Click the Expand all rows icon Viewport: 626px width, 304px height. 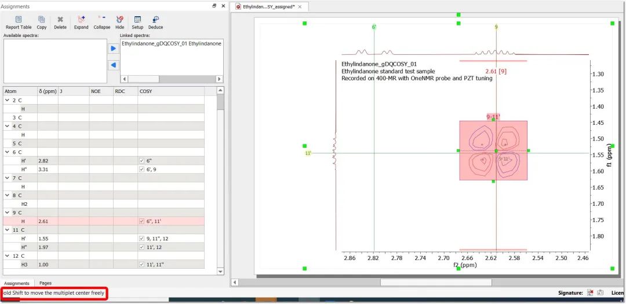(81, 21)
